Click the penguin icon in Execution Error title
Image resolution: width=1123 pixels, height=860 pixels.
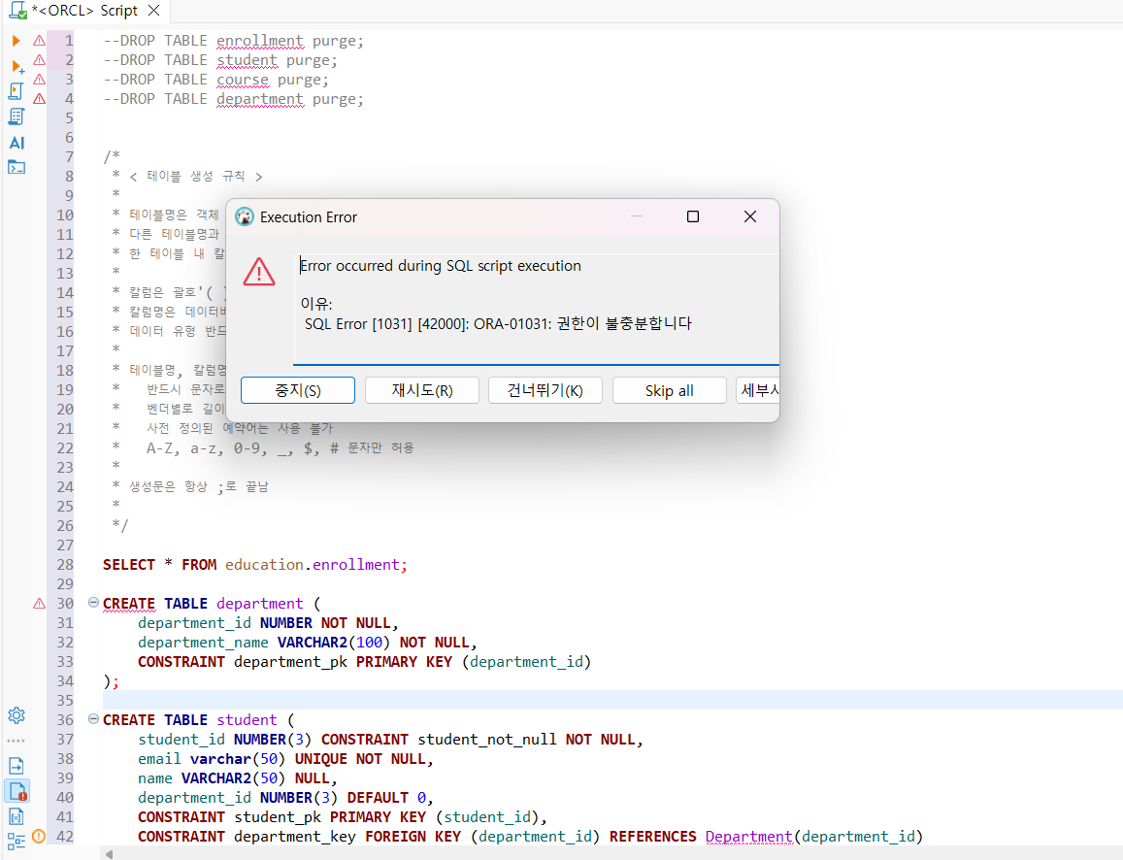click(245, 217)
